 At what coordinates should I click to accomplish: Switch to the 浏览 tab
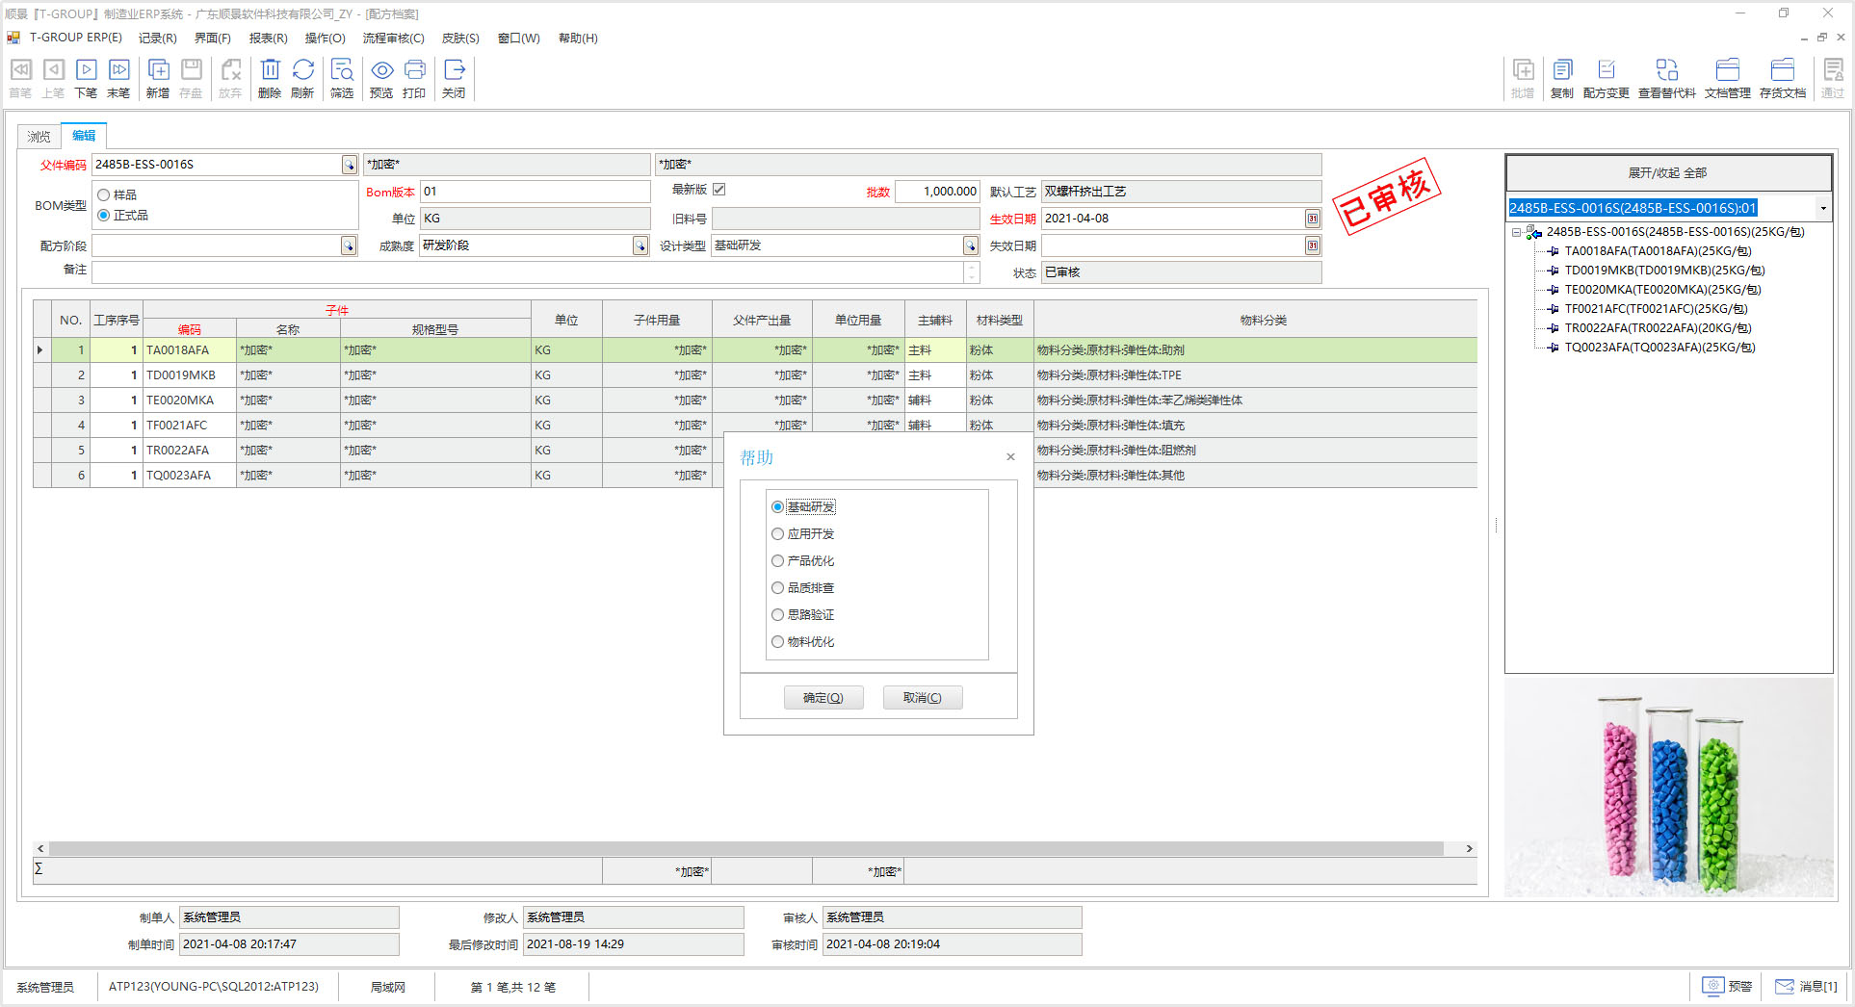[39, 137]
